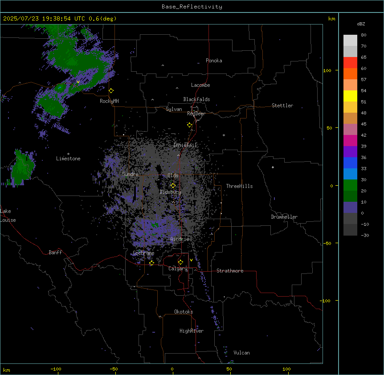Select the yellow diamond between Olds and Didsbury

[x=173, y=186]
